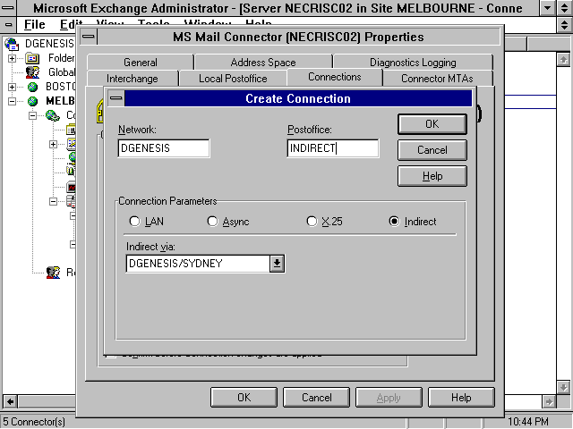This screenshot has height=429, width=573.
Task: Select the DGENESIS organization icon in tree
Action: coord(12,44)
